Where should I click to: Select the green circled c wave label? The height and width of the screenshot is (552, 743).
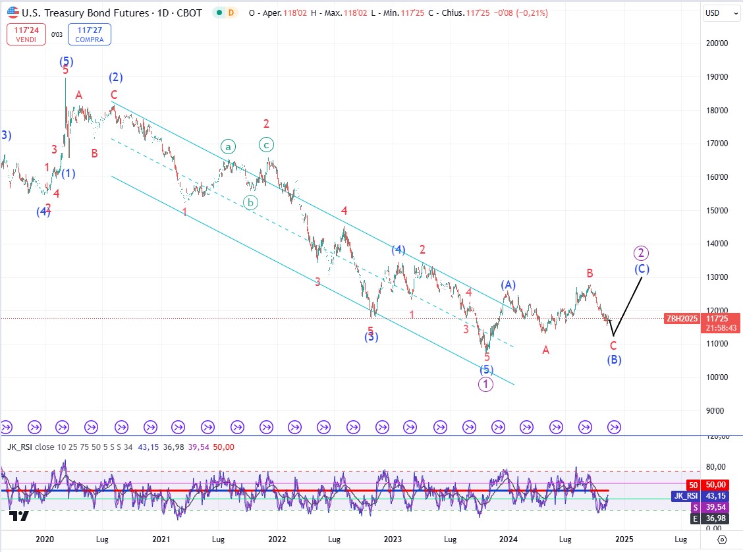pos(266,145)
